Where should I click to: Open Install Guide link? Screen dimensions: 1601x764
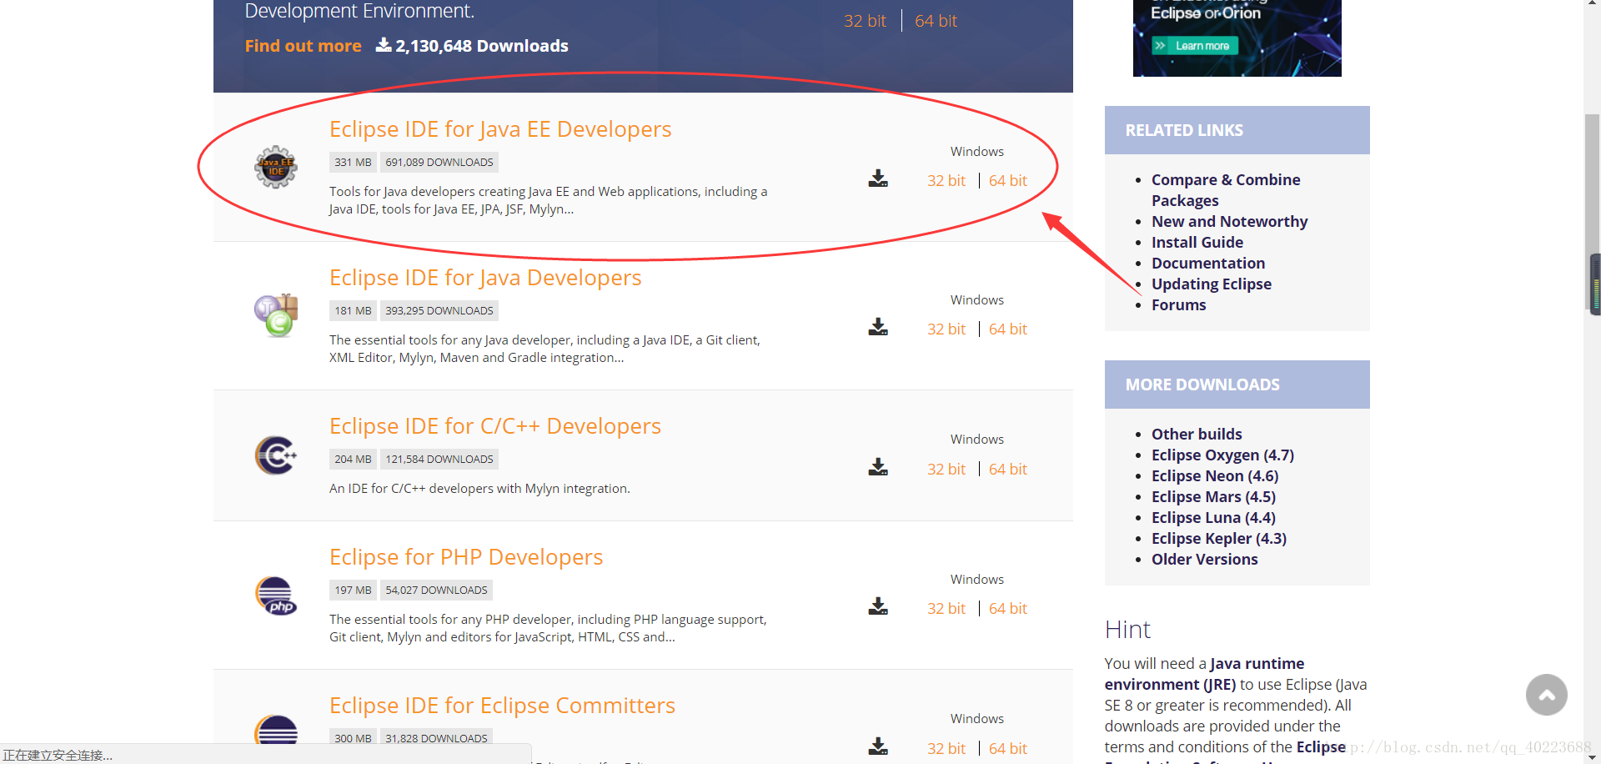pos(1197,243)
